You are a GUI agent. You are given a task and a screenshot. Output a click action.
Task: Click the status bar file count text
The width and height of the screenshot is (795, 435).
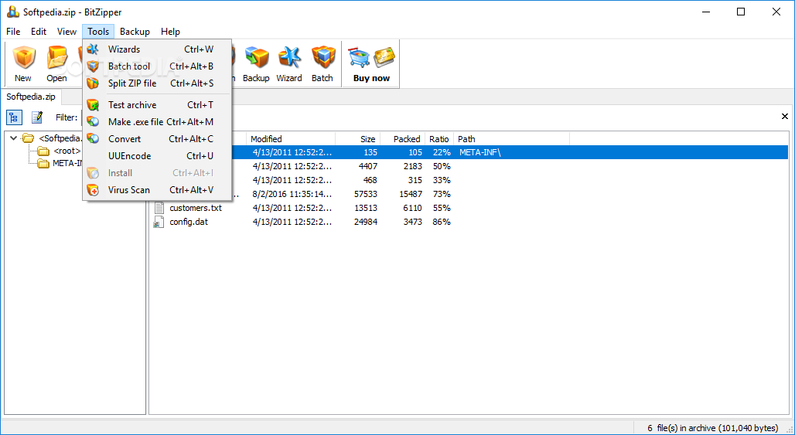click(x=713, y=428)
